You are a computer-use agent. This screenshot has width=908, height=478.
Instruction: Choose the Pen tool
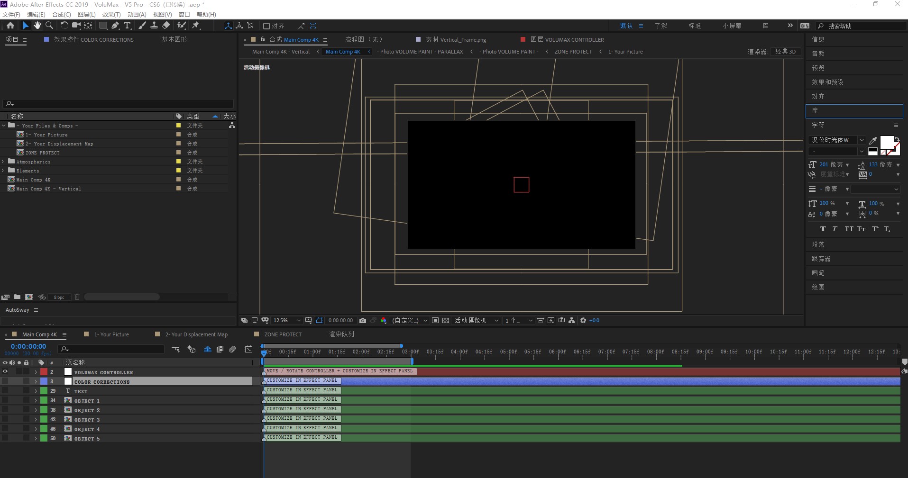[x=115, y=26]
